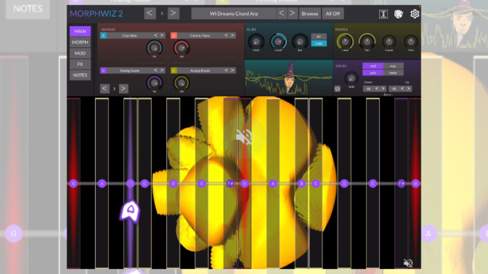Open the settings gear in MorphWiz header

[415, 14]
